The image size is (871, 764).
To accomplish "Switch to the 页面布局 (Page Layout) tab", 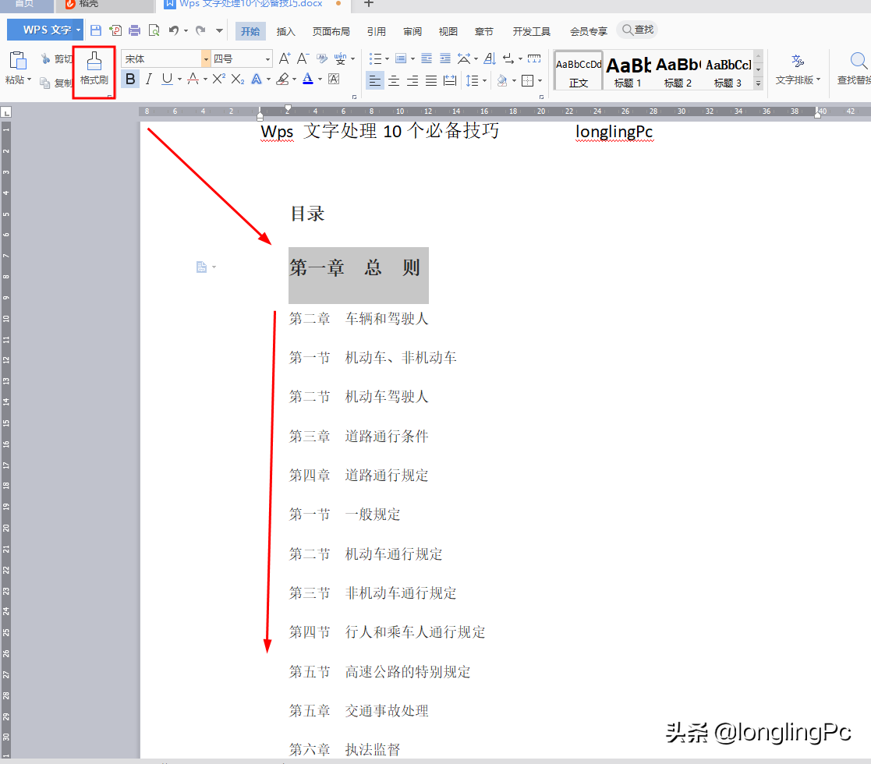I will (x=331, y=32).
